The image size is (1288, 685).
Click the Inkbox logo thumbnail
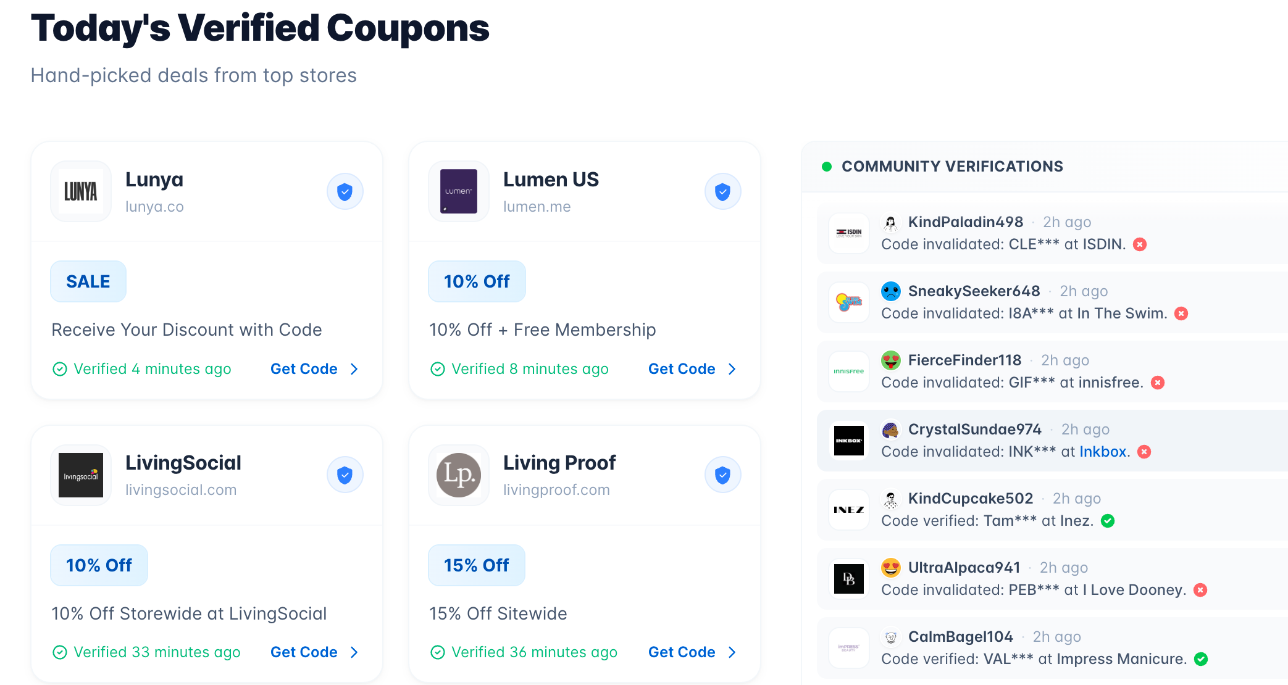pos(849,441)
